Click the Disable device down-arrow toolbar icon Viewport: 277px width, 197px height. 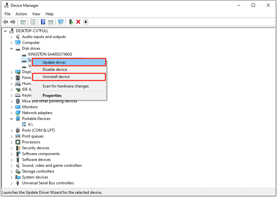(85, 22)
